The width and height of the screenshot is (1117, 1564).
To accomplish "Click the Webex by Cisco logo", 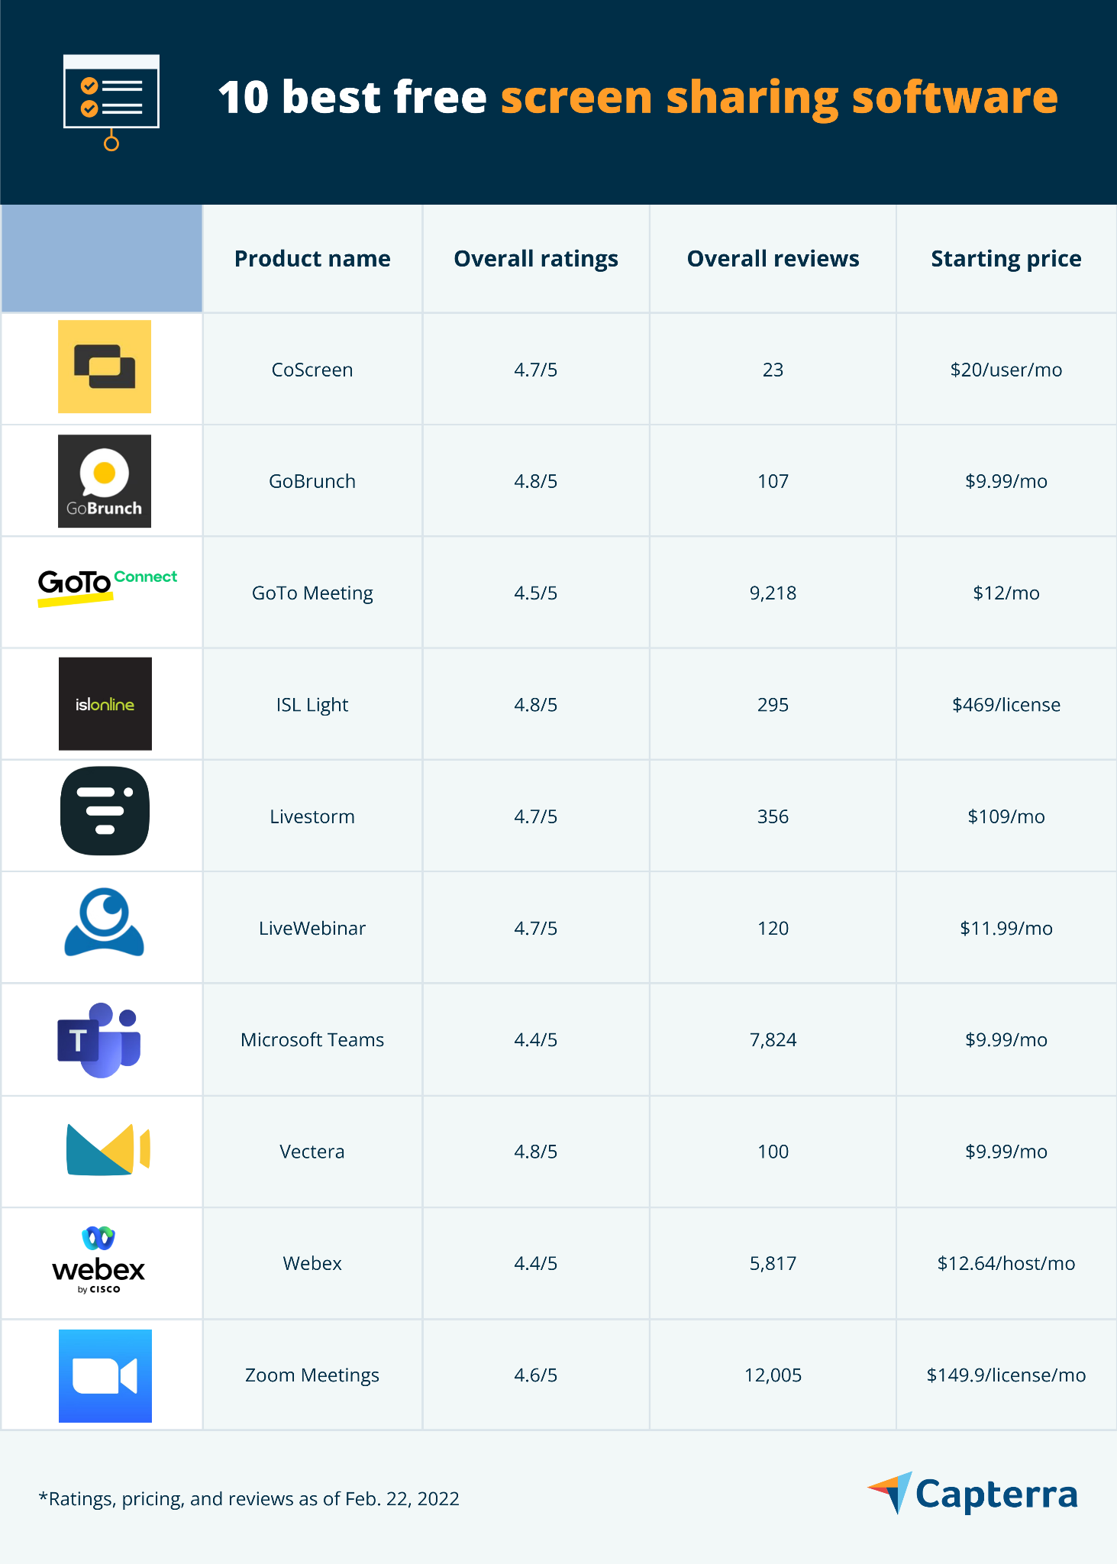I will coord(98,1260).
